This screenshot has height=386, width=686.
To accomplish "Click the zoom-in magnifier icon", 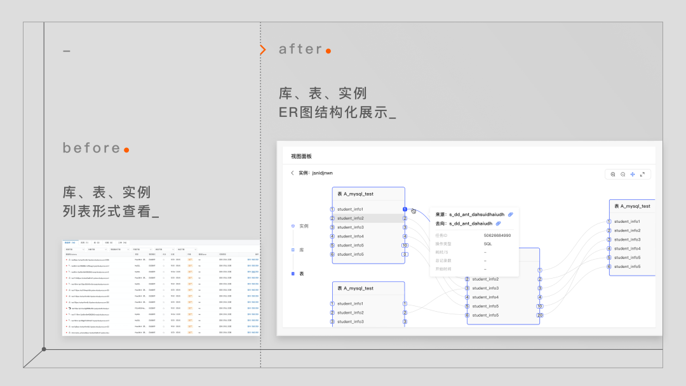I will (x=613, y=175).
